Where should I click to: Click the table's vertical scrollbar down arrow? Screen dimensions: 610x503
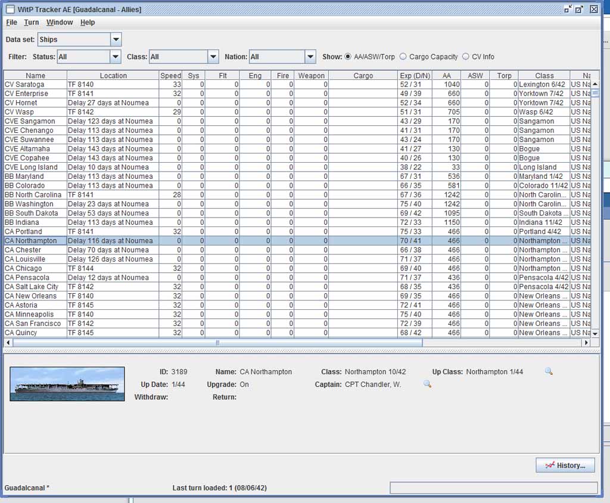pyautogui.click(x=595, y=334)
